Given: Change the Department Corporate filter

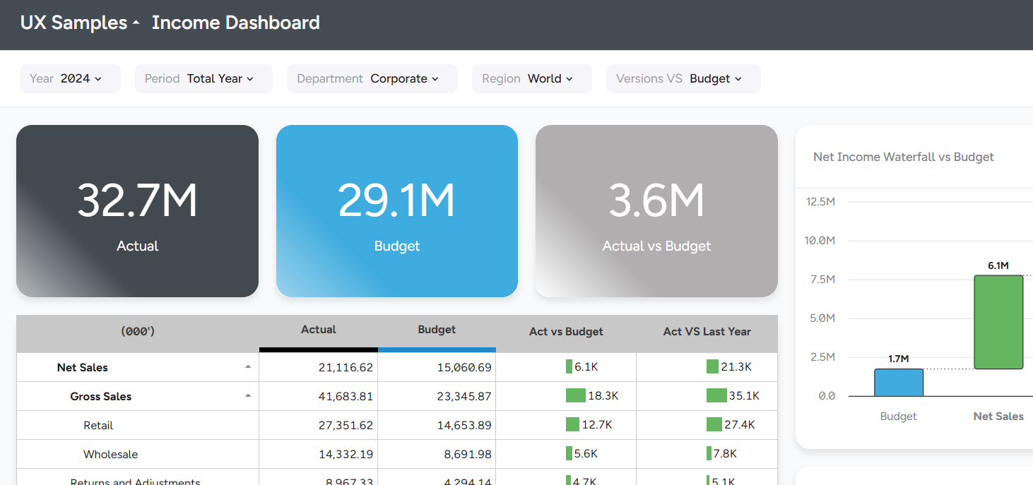Looking at the screenshot, I should 372,78.
